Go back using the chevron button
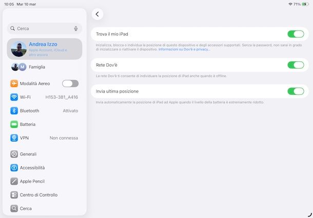313x218 pixels. click(x=97, y=14)
